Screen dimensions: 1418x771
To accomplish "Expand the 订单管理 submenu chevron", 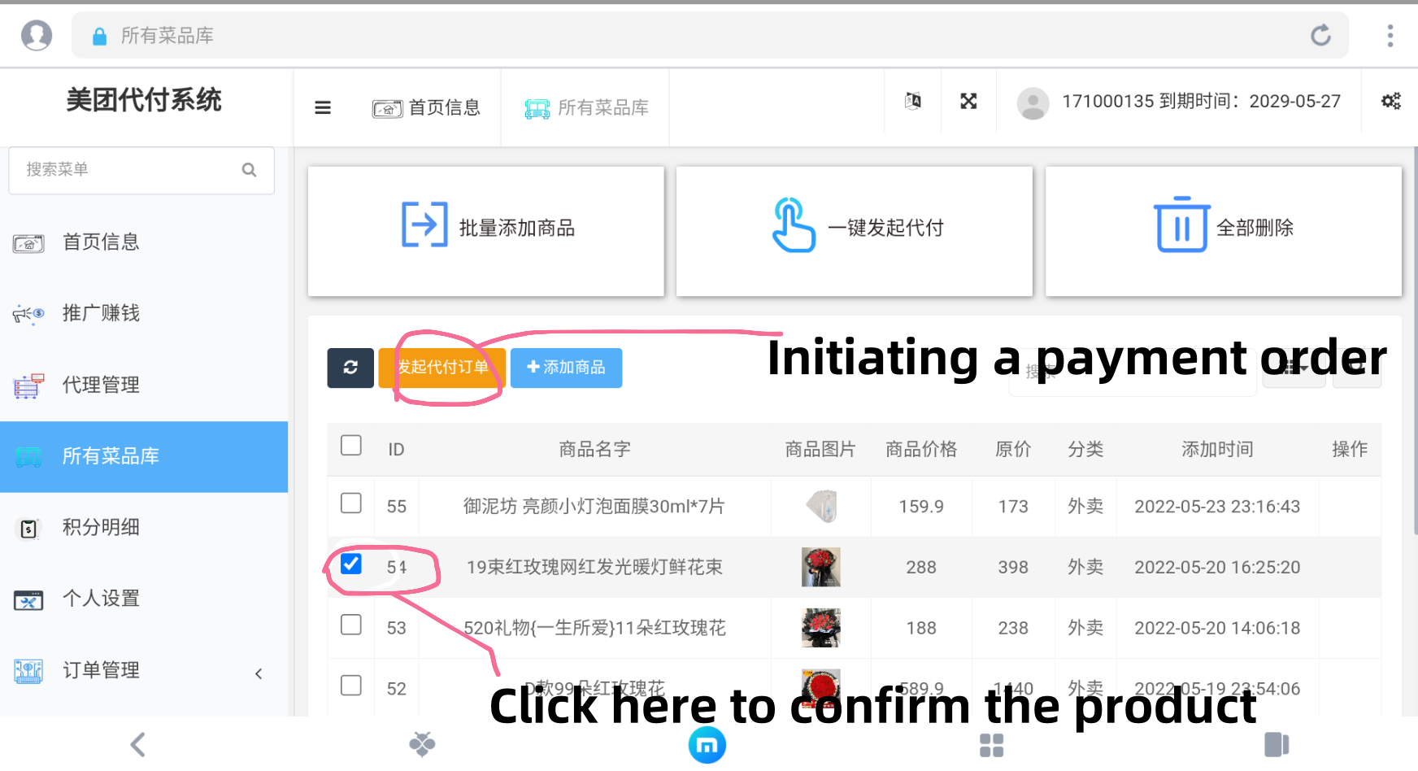I will (259, 673).
